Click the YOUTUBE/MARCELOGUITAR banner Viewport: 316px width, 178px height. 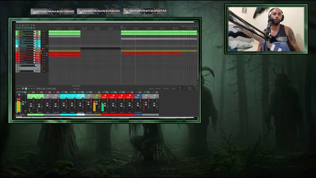[145, 11]
